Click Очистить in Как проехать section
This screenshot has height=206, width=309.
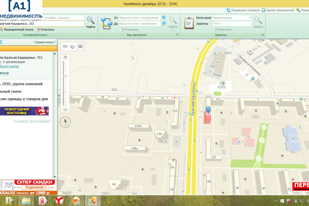click(129, 29)
